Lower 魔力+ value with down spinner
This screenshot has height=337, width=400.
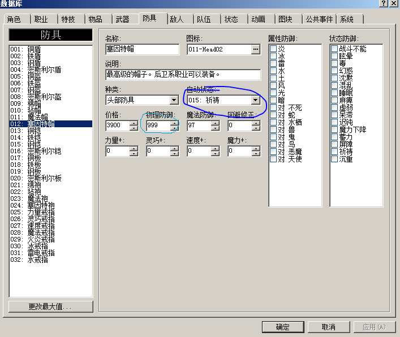256,153
